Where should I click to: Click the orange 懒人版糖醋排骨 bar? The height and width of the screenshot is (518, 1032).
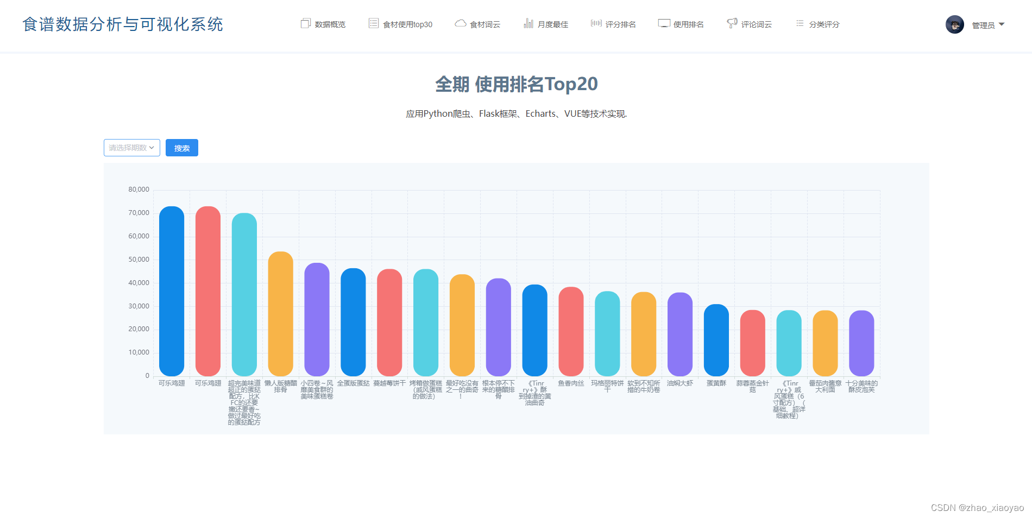tap(281, 314)
